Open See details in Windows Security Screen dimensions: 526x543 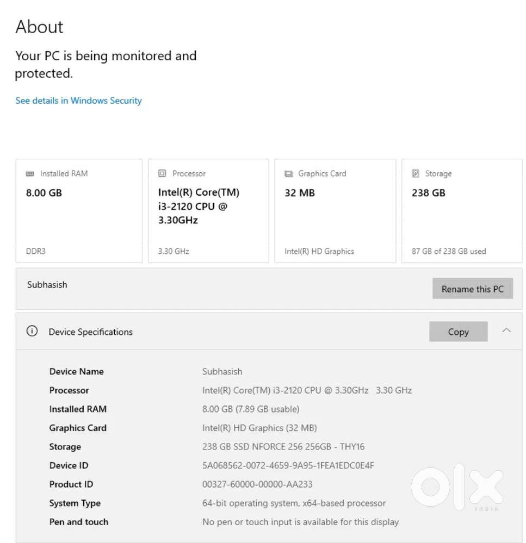point(78,101)
